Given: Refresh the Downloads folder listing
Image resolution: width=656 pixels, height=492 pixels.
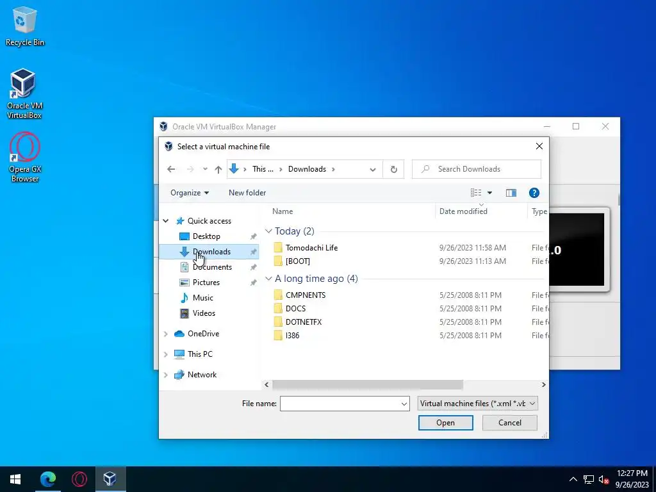Looking at the screenshot, I should tap(394, 169).
